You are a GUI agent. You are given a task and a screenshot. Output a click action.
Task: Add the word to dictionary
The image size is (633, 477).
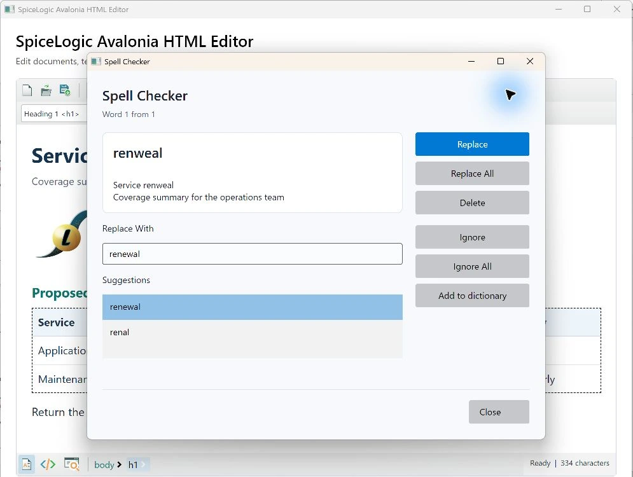pos(472,295)
